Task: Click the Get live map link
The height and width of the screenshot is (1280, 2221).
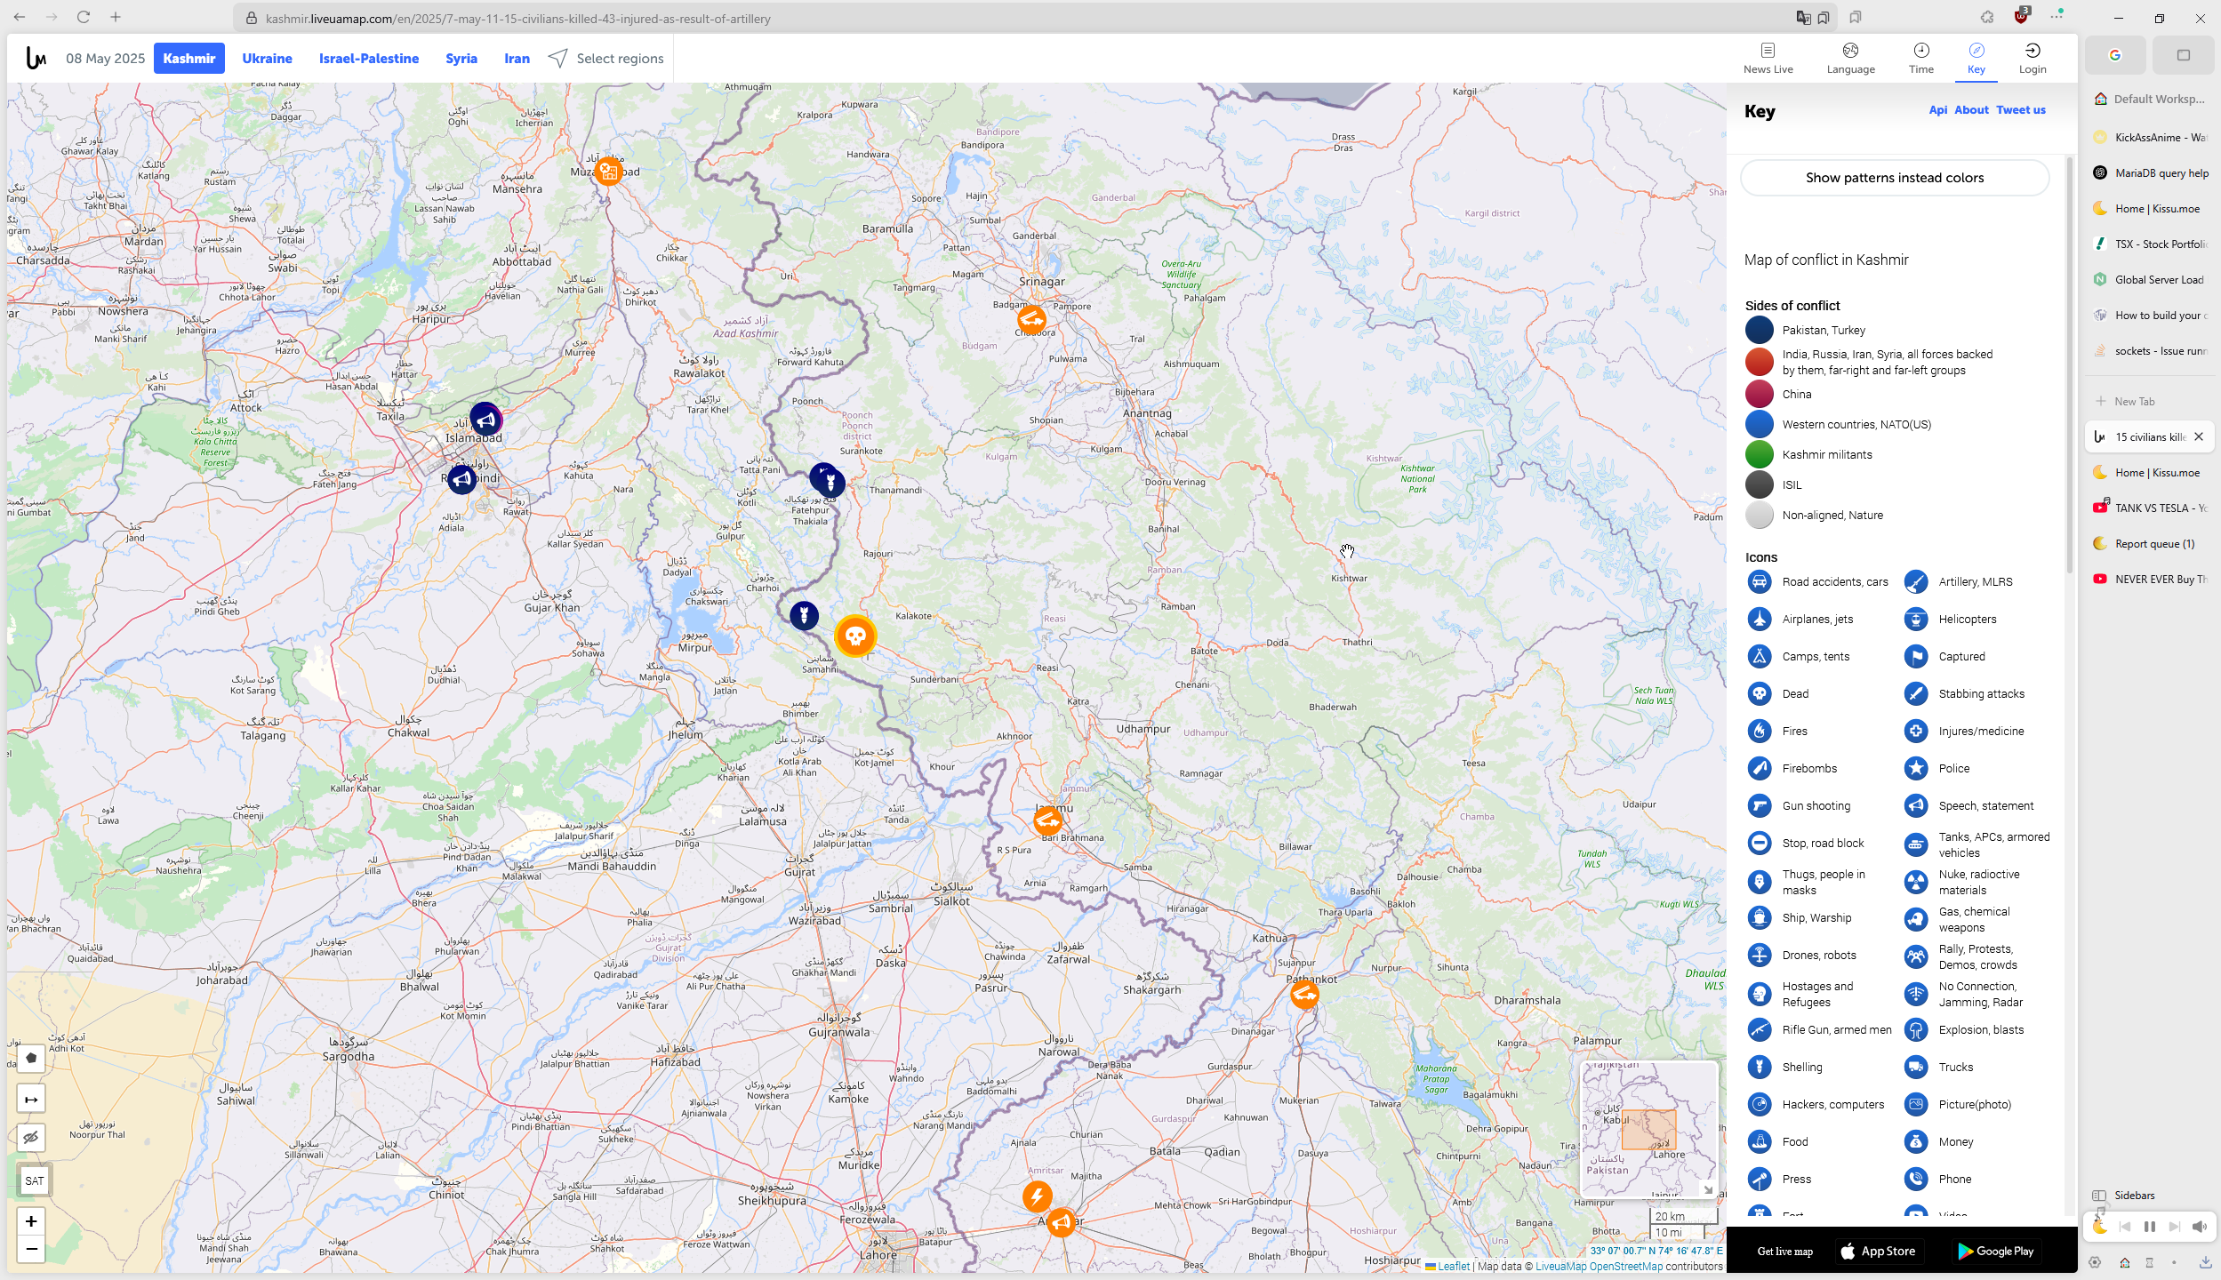Action: pos(1784,1252)
